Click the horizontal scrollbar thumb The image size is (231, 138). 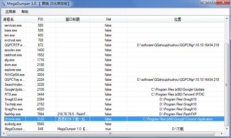[110, 134]
